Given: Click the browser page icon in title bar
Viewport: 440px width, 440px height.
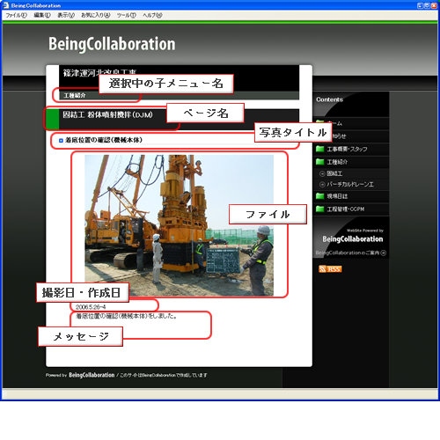Looking at the screenshot, I should coord(6,5).
